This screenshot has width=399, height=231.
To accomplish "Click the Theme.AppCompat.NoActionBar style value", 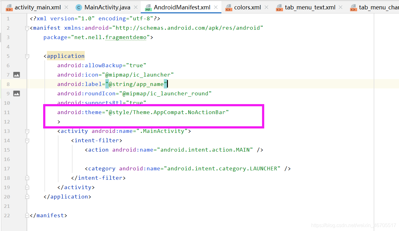I will pos(167,112).
